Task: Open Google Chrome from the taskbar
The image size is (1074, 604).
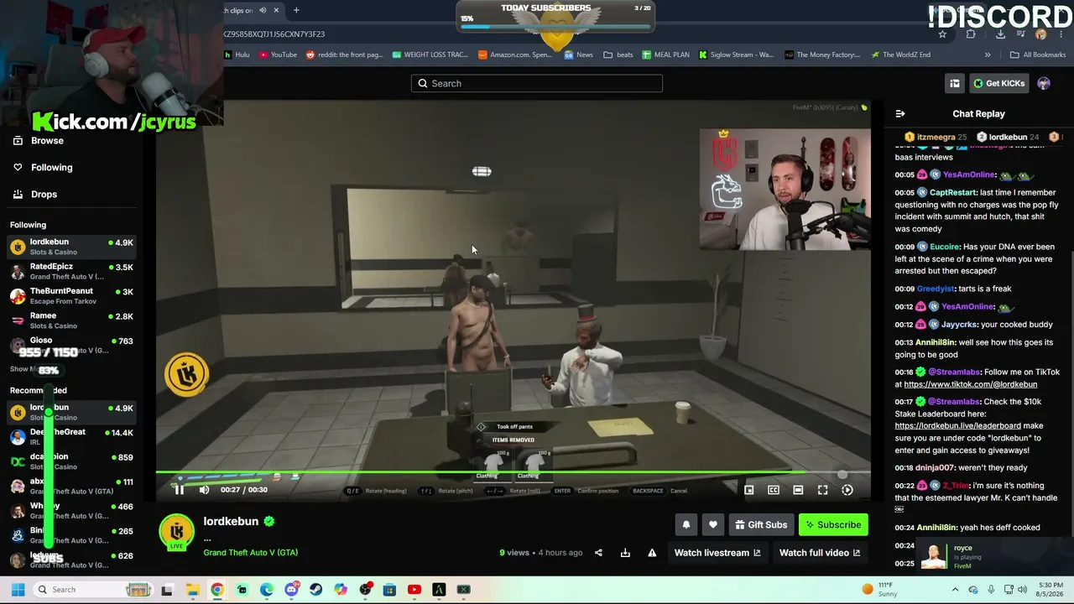Action: point(217,590)
